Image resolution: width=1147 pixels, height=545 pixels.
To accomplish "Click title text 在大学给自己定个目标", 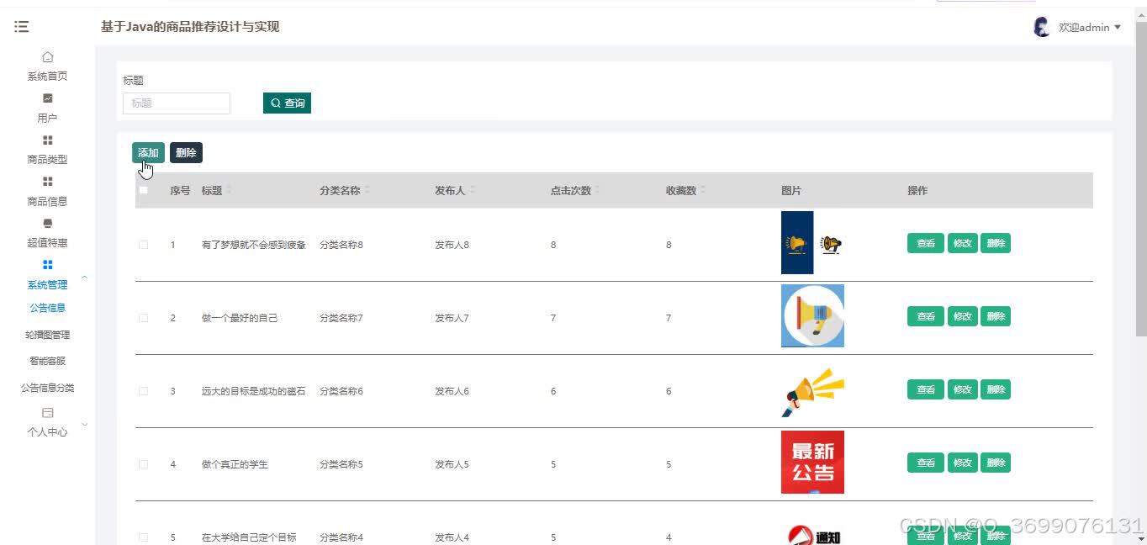I will pos(249,537).
